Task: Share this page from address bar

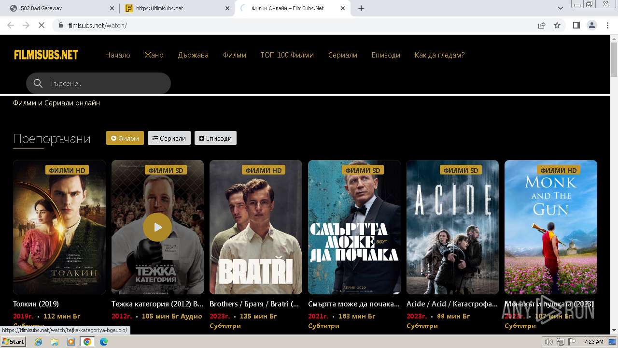Action: pyautogui.click(x=542, y=25)
